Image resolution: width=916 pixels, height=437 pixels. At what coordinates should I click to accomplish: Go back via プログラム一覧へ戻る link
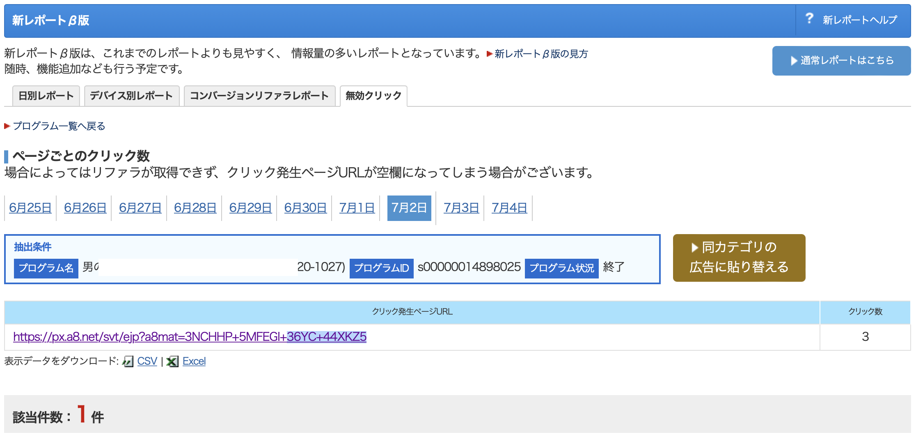point(59,126)
